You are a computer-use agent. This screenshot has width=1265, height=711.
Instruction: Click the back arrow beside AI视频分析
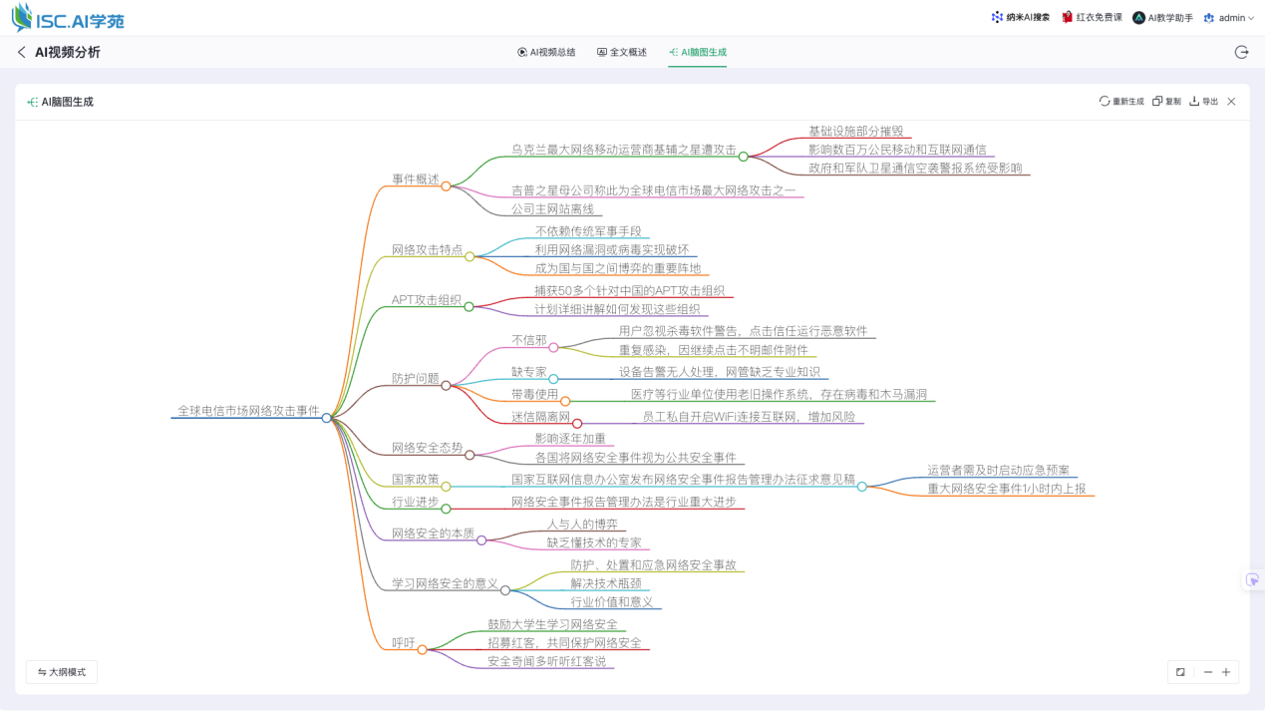pyautogui.click(x=22, y=52)
